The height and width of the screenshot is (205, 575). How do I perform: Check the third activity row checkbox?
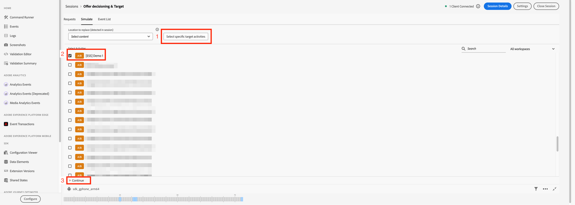70,74
